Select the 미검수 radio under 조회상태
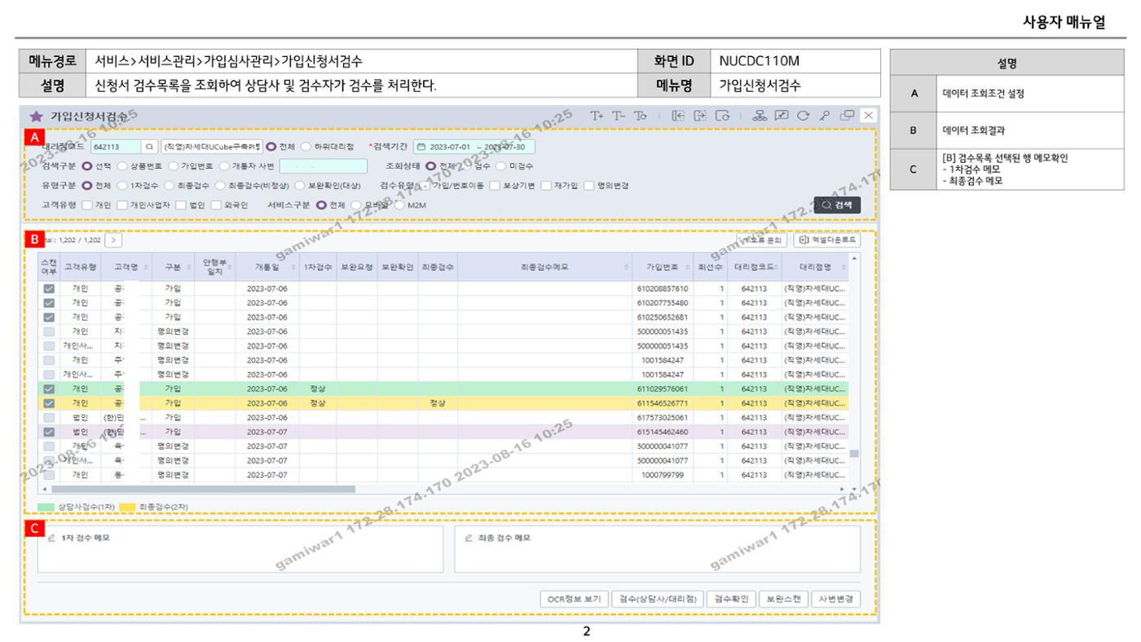This screenshot has height=642, width=1141. click(501, 166)
